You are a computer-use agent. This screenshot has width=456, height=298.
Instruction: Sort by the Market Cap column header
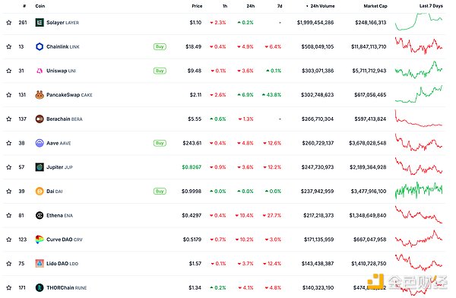pyautogui.click(x=375, y=6)
